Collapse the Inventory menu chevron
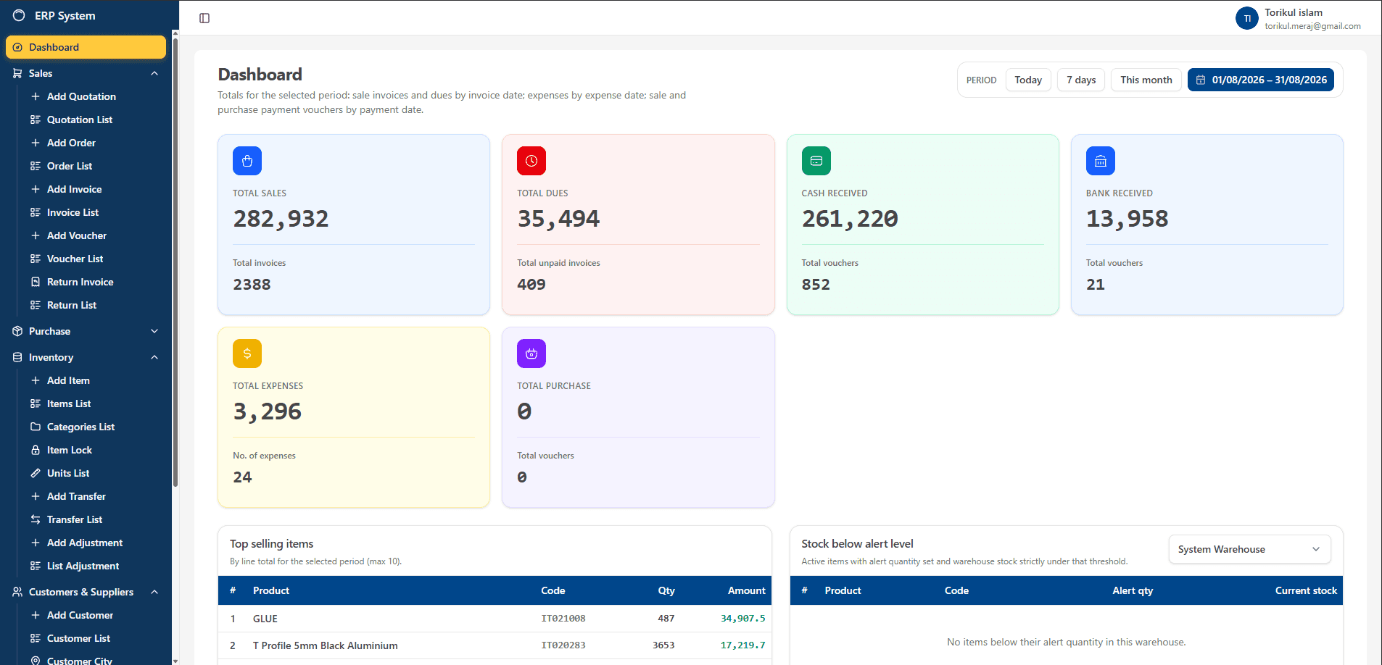Image resolution: width=1382 pixels, height=665 pixels. [x=154, y=357]
